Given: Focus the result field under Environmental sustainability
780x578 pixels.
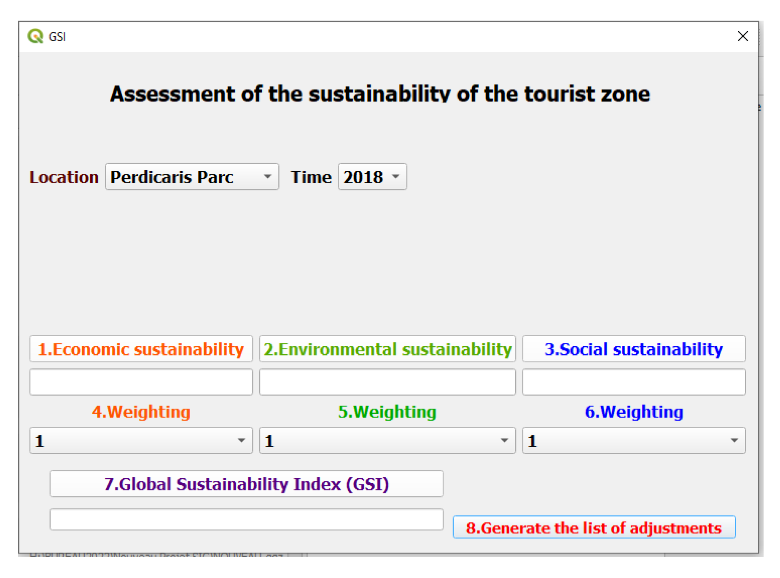Looking at the screenshot, I should (x=387, y=382).
